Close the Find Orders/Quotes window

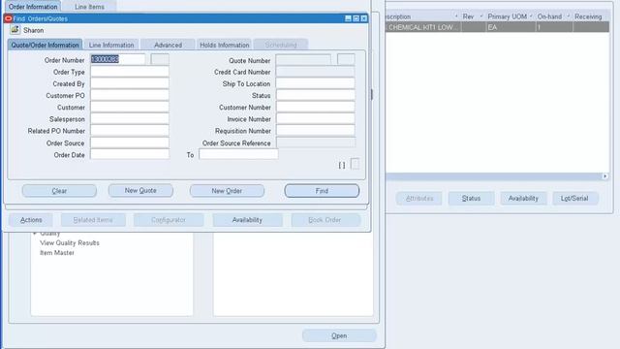[x=364, y=18]
